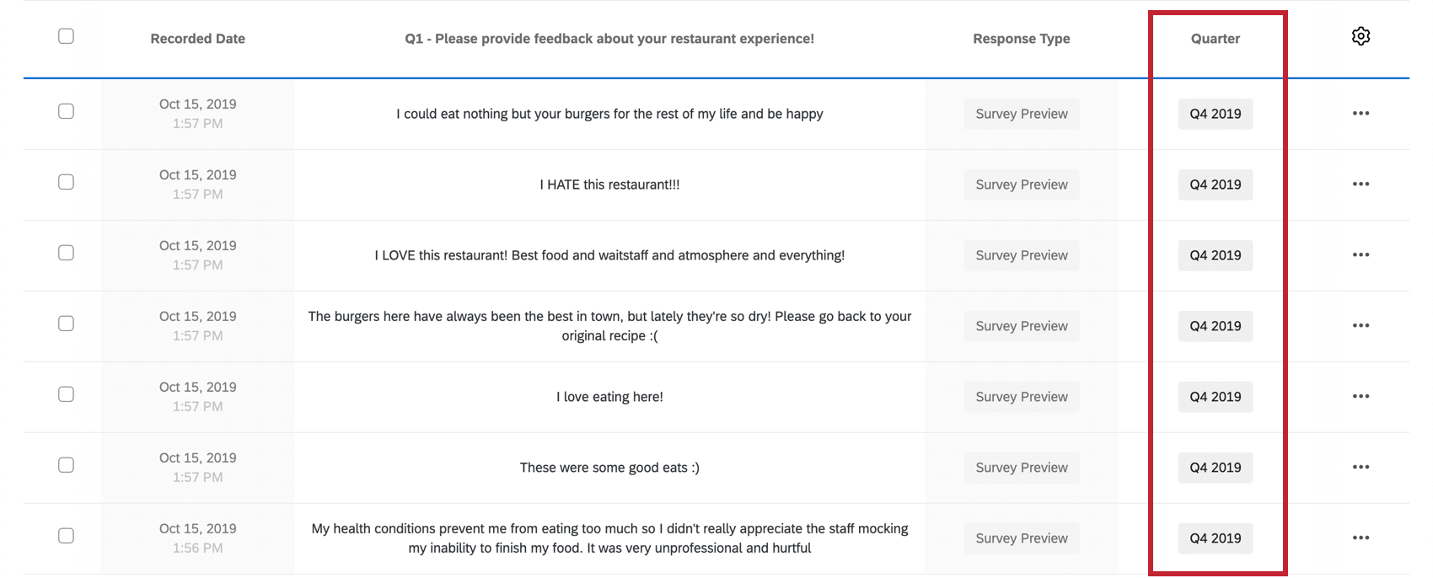Click the Q4 2019 label on the 'health conditions' row
This screenshot has width=1433, height=578.
(x=1215, y=538)
